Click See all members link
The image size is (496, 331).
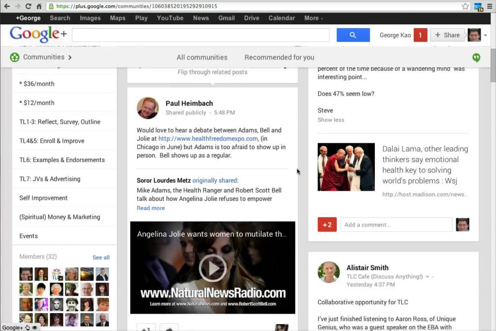coord(101,257)
